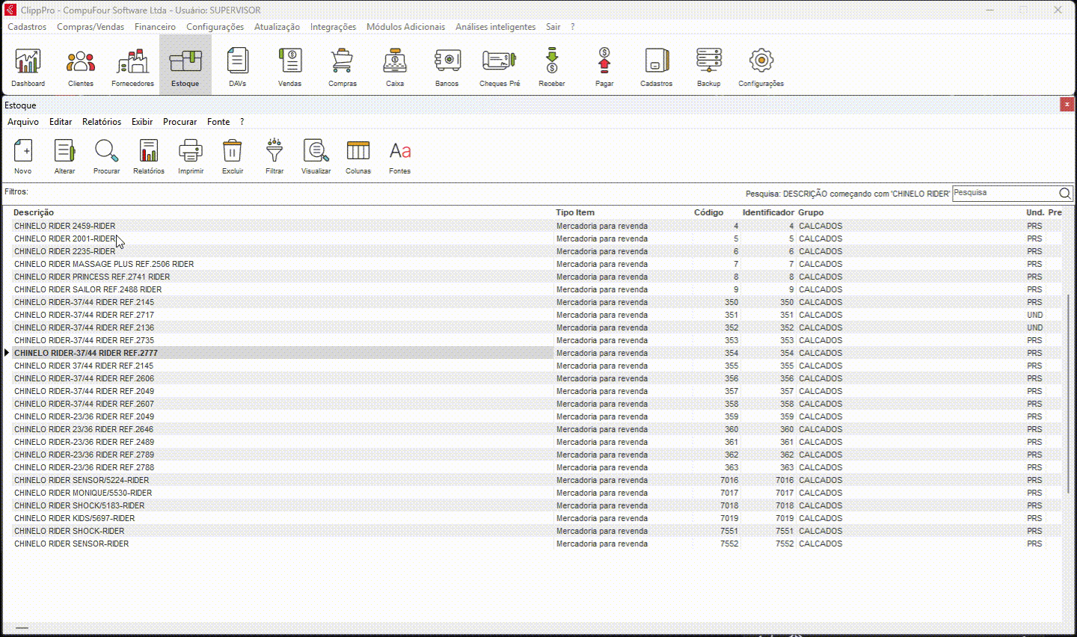
Task: Open the Financeiro menu
Action: click(x=155, y=27)
